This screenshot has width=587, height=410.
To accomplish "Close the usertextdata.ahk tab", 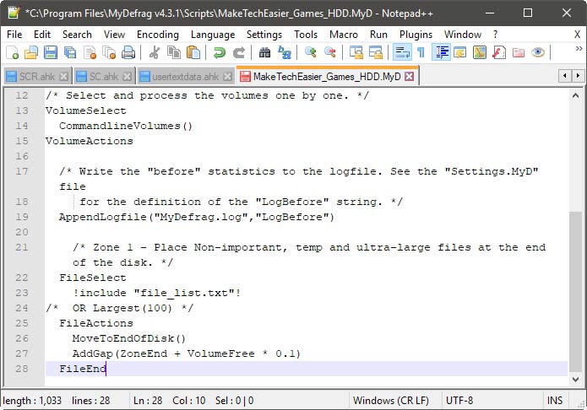I will (x=227, y=77).
